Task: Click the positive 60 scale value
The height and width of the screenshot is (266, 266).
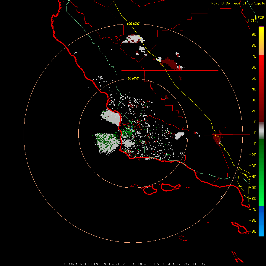Action: point(254,67)
